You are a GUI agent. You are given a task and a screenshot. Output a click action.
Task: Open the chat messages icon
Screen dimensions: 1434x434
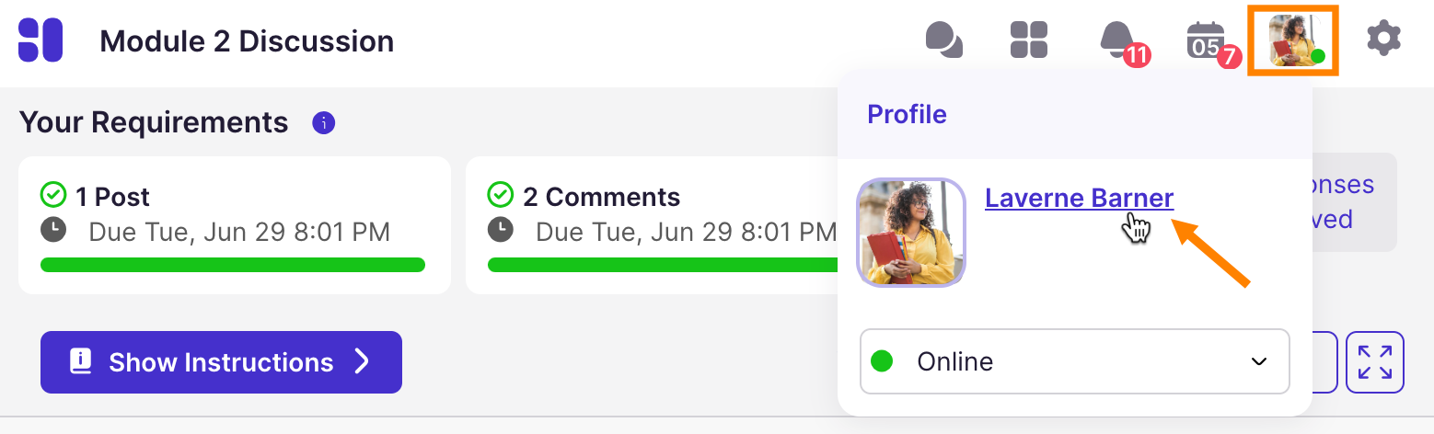[x=943, y=40]
